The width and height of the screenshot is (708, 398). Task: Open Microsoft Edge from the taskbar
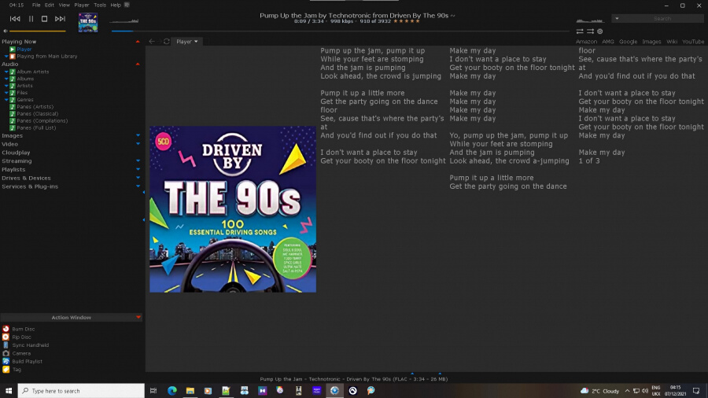pyautogui.click(x=172, y=391)
